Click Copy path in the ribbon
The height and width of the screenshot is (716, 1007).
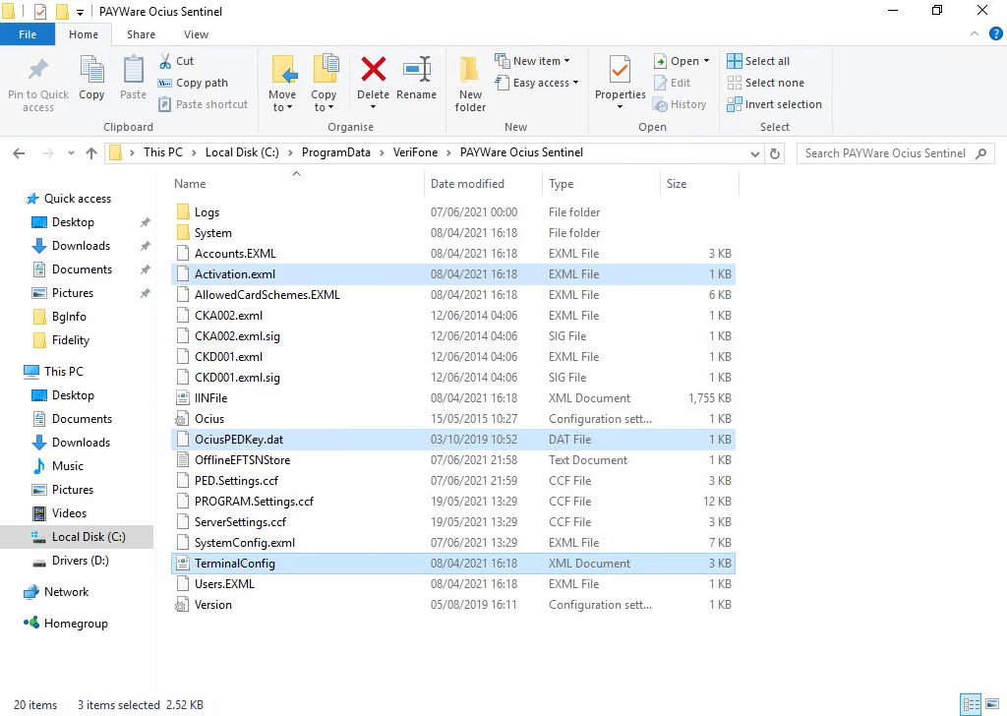click(194, 83)
